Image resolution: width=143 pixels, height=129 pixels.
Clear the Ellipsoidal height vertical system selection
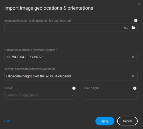pos(133,76)
